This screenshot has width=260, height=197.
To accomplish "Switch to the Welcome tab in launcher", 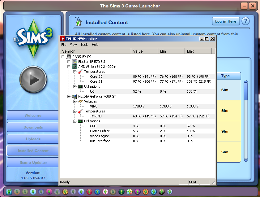I will click(x=33, y=116).
